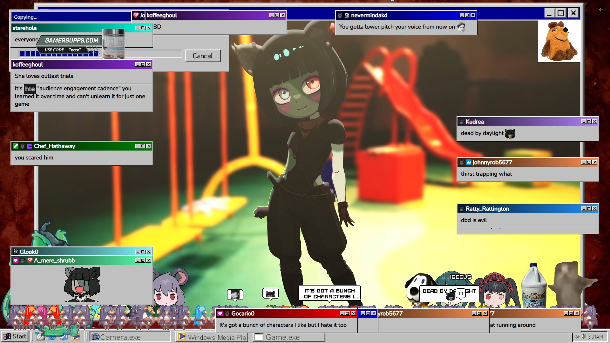Click the speaker volume tray icon
The image size is (610, 343).
click(583, 336)
